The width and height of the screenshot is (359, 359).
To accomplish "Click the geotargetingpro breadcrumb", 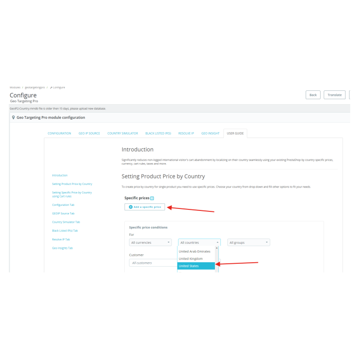I will coord(35,87).
